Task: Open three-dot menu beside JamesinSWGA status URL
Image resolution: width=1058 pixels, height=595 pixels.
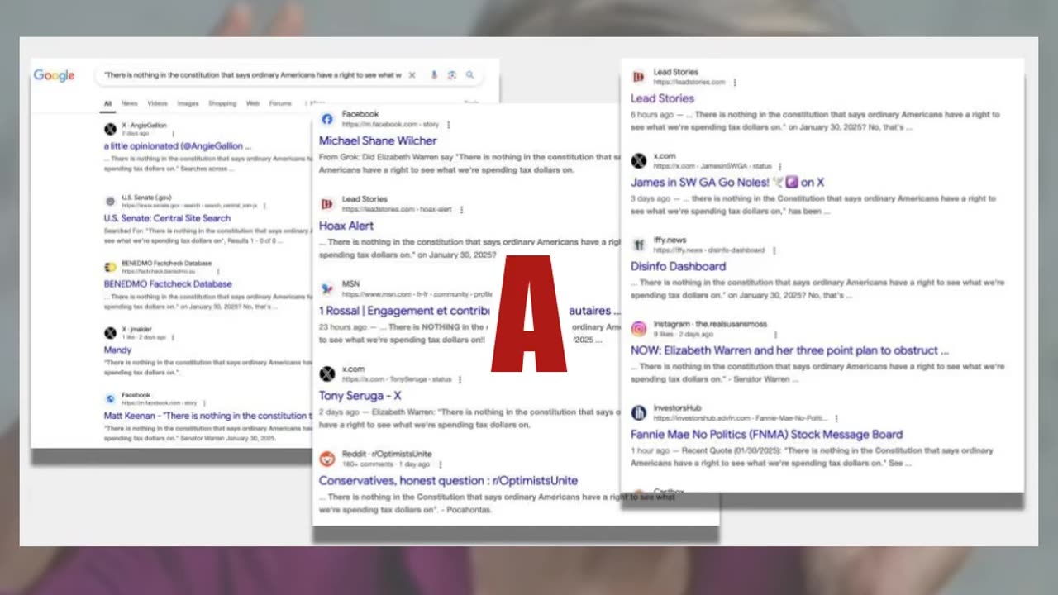Action: pos(779,166)
